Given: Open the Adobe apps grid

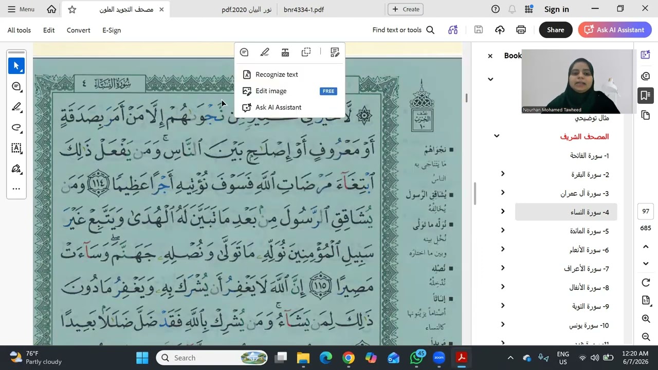Looking at the screenshot, I should (528, 9).
